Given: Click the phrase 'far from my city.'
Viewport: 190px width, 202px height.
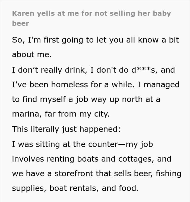Looking at the screenshot, I should [x=77, y=114].
